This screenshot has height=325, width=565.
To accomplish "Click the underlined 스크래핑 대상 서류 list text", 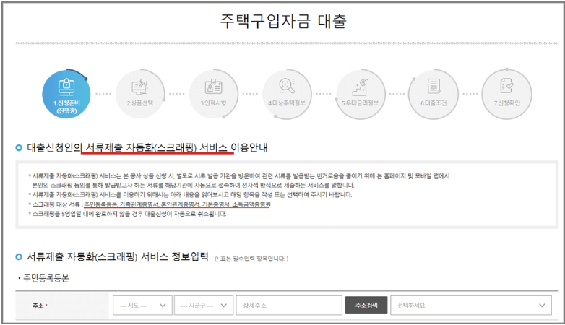I will [x=177, y=204].
